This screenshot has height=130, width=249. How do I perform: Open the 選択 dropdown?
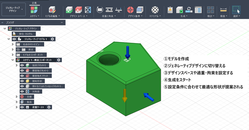237,16
